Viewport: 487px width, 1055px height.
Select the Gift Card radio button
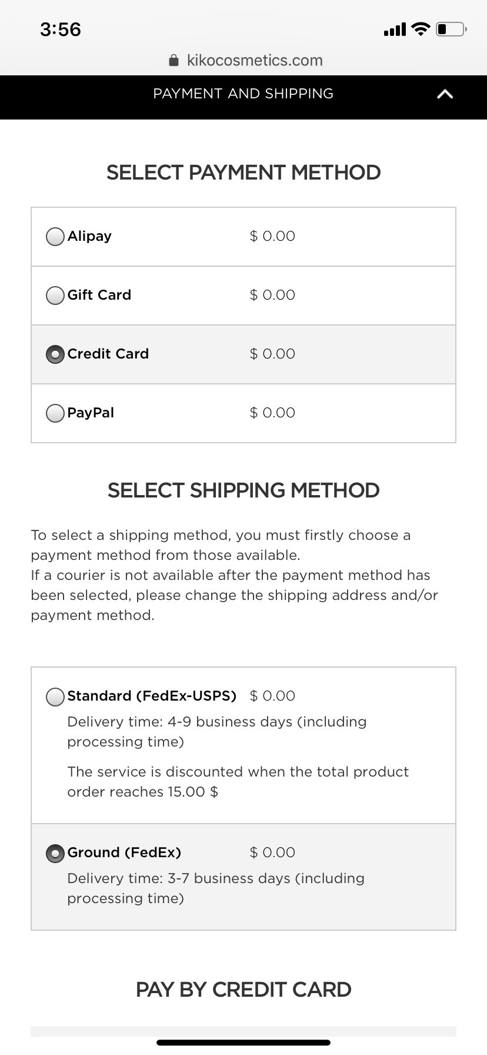click(x=55, y=296)
